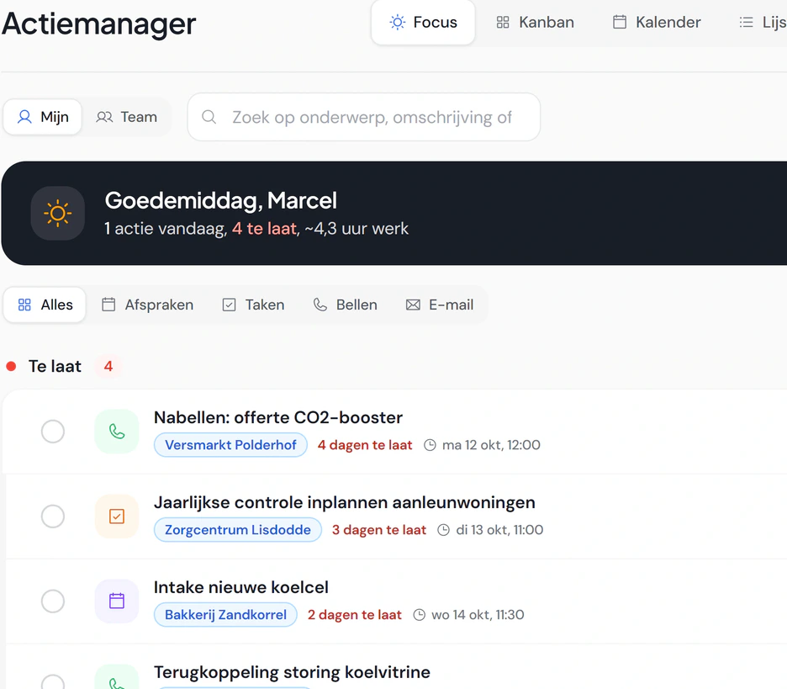Open Nabellen: offerte CO2-booster action
The height and width of the screenshot is (689, 787).
[x=278, y=418]
